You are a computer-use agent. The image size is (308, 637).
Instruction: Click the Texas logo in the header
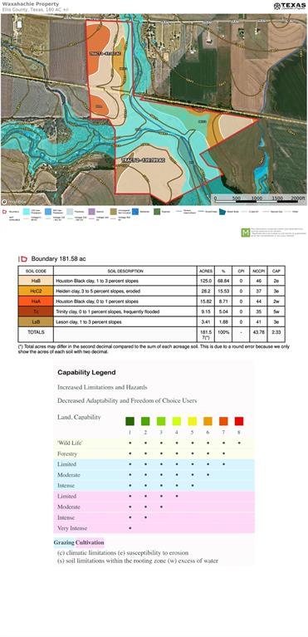coord(289,6)
